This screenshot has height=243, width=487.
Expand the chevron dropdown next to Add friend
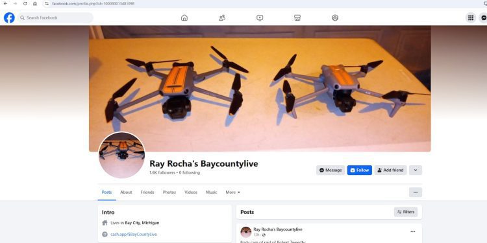click(416, 170)
